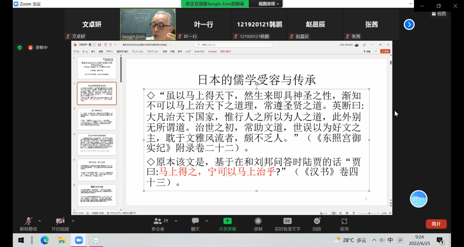Click the Record icon
The width and height of the screenshot is (464, 247).
click(x=258, y=221)
